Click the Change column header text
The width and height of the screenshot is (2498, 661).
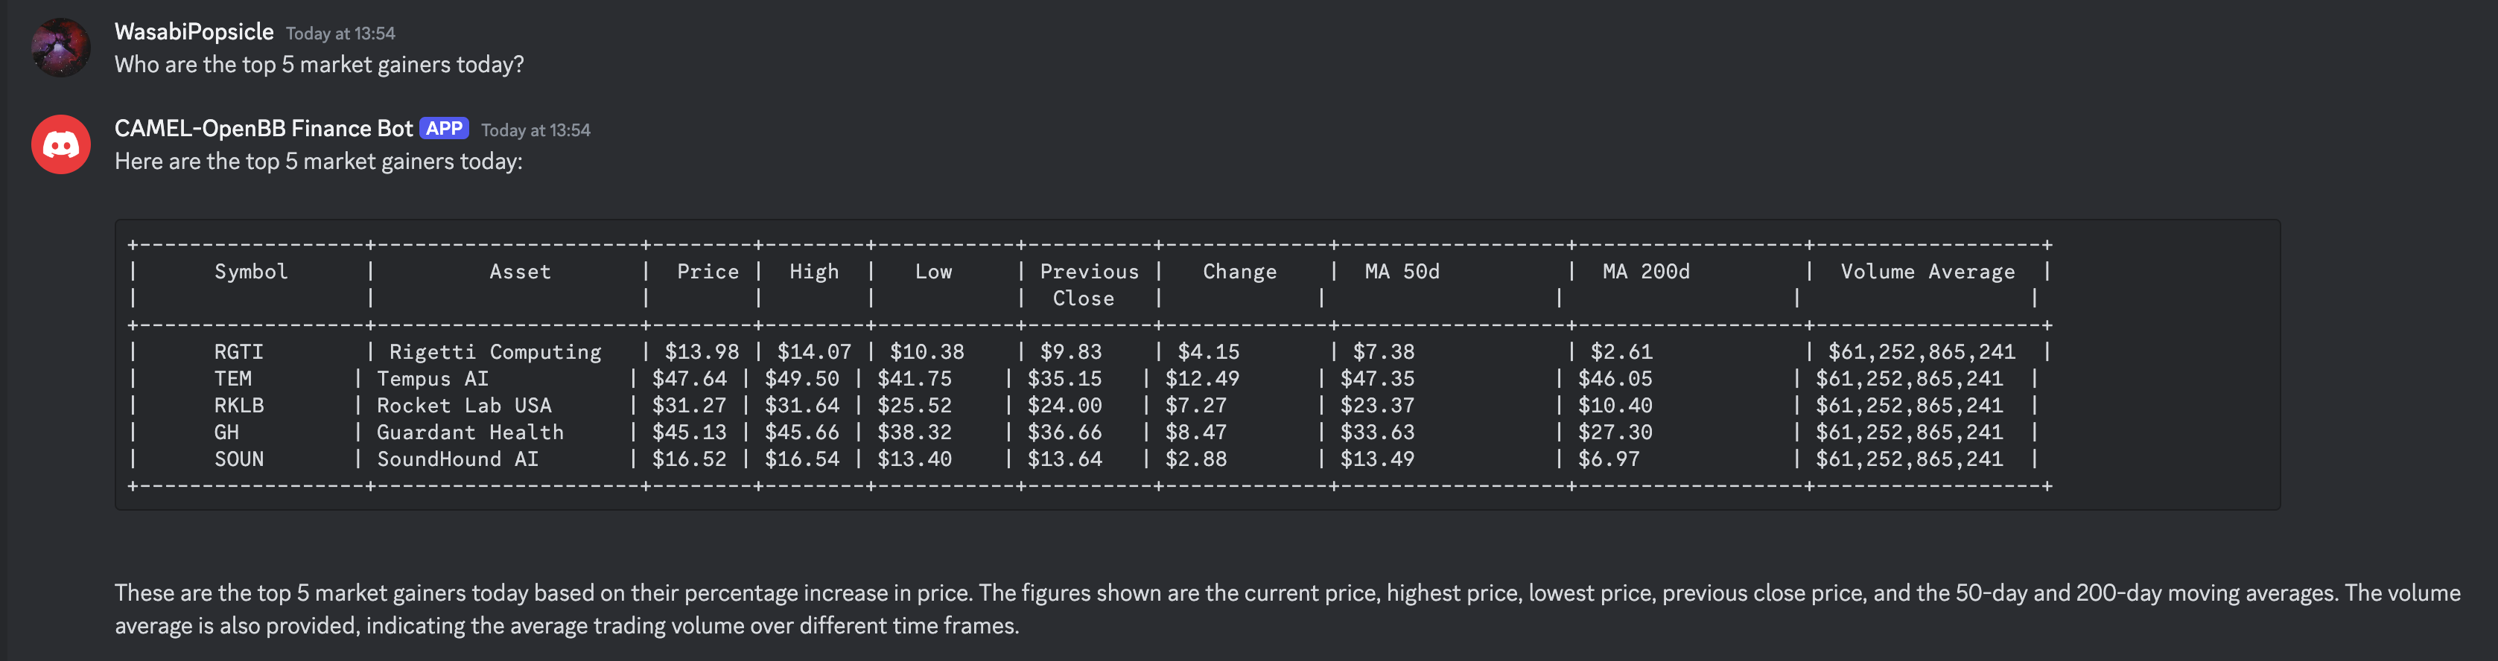click(1239, 272)
